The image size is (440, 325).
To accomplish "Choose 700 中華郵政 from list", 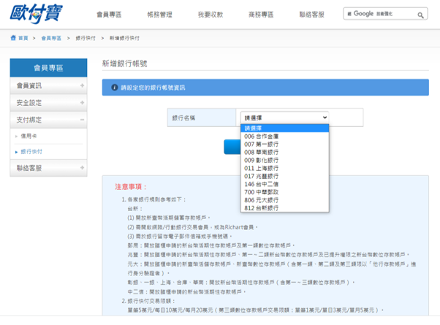I will tap(284, 192).
